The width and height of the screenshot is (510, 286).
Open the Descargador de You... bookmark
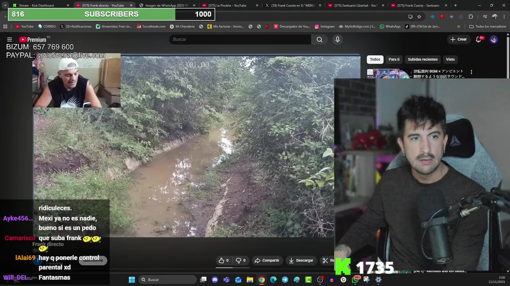pos(292,27)
